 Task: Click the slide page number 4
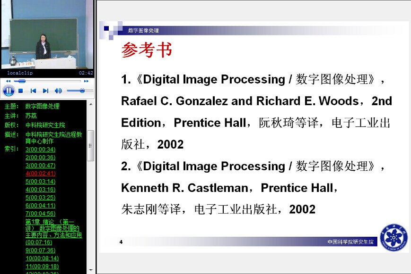pyautogui.click(x=121, y=242)
